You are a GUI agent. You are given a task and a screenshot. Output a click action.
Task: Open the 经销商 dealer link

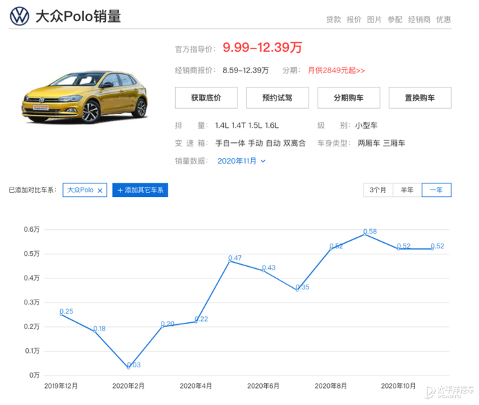[x=419, y=20]
